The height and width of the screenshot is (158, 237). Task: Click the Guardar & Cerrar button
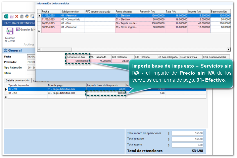click(10, 35)
